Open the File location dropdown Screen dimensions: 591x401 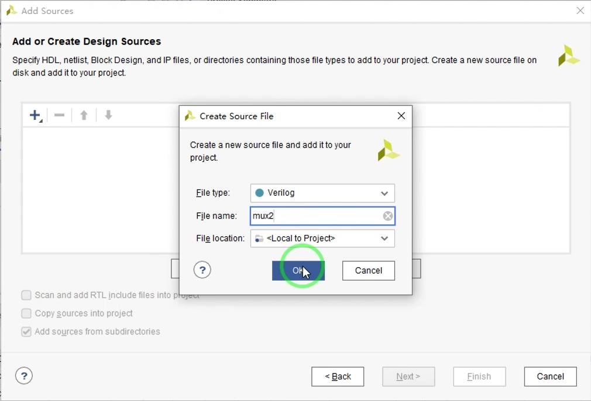click(x=322, y=238)
